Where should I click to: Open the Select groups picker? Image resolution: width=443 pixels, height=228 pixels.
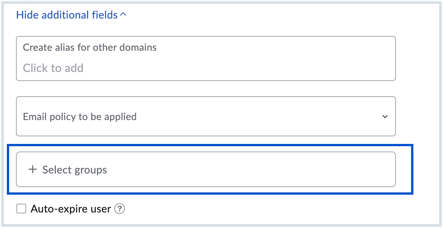point(206,169)
